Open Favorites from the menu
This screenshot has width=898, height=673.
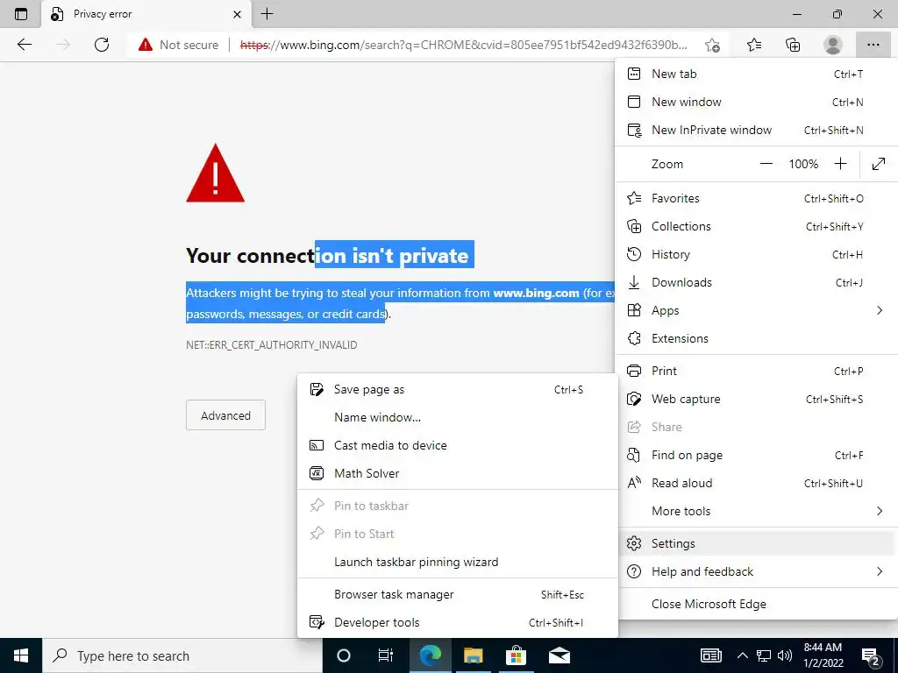756,199
